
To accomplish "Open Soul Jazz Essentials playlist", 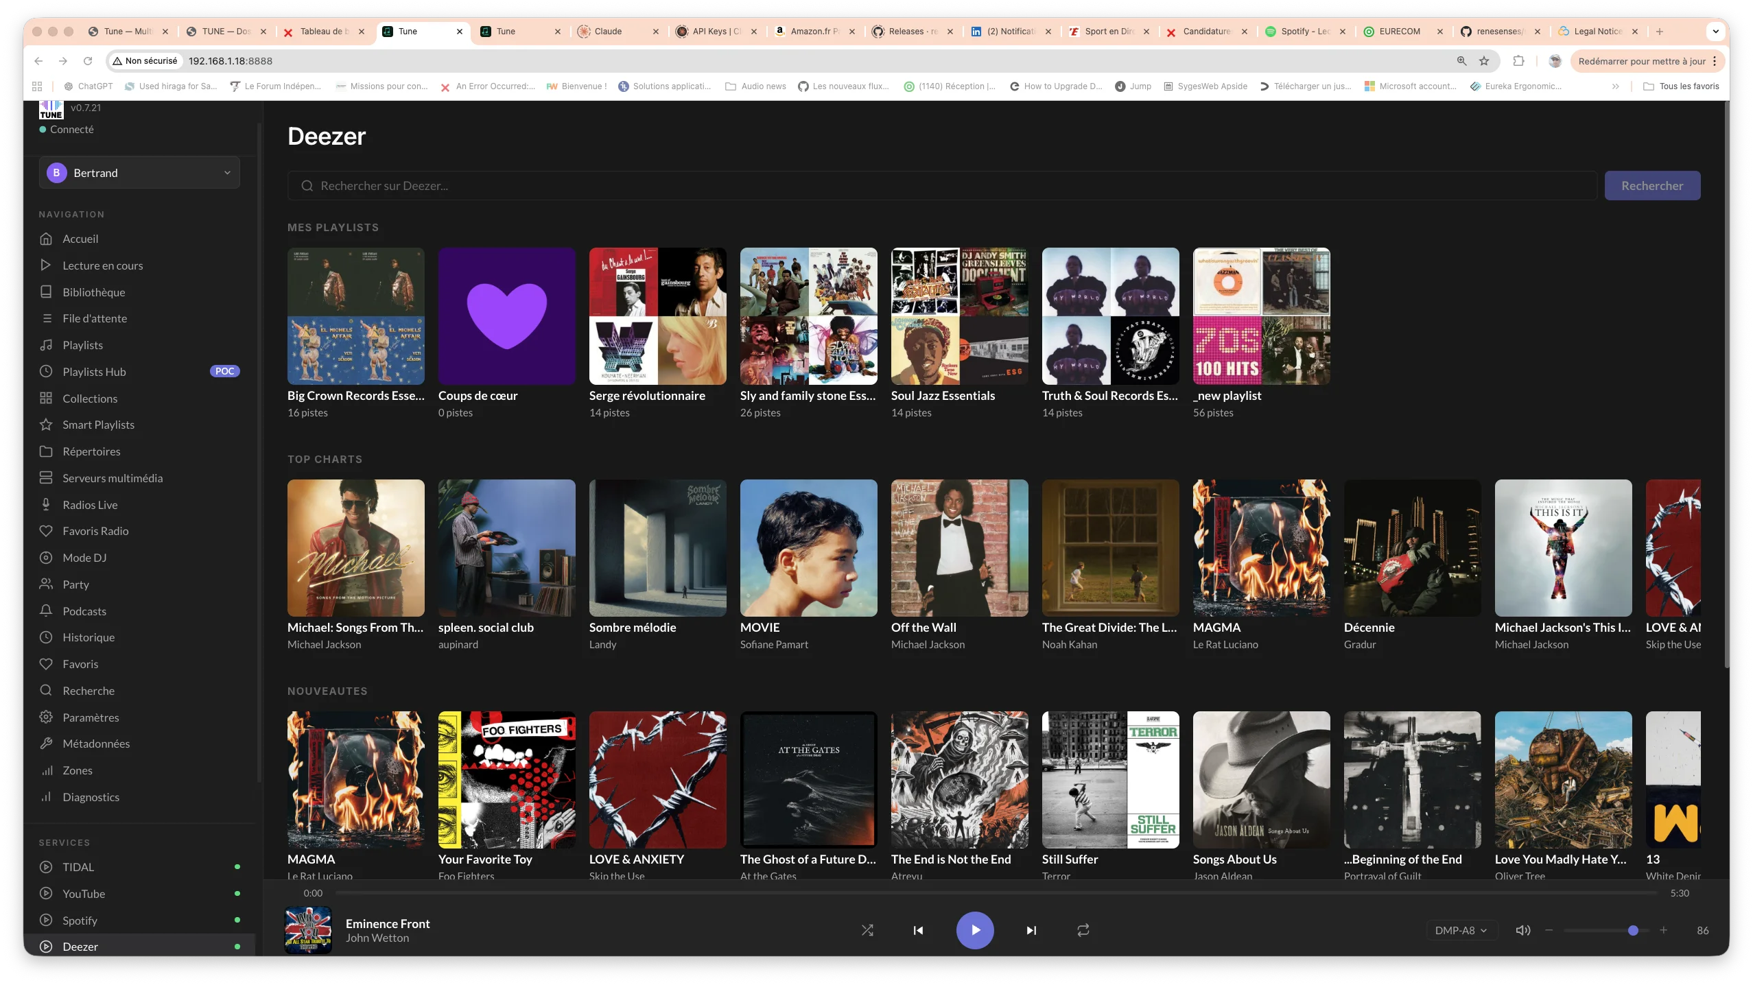I will [959, 333].
